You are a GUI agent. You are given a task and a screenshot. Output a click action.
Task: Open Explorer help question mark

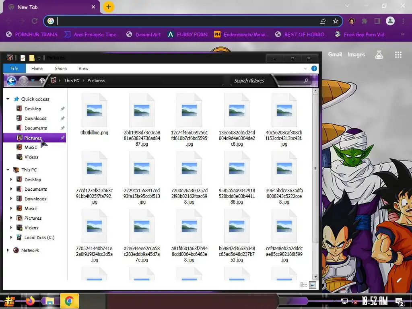pos(314,68)
